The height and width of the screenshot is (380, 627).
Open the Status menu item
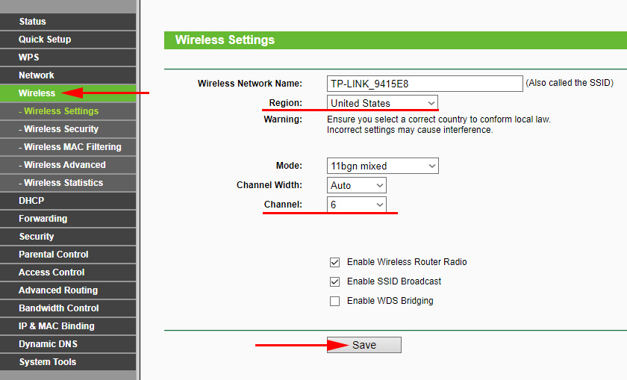pyautogui.click(x=33, y=22)
